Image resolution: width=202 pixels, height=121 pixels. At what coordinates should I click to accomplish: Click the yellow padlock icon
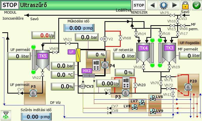pos(185,5)
